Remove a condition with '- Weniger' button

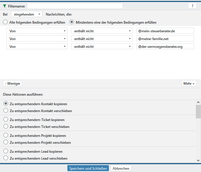pyautogui.click(x=12, y=84)
